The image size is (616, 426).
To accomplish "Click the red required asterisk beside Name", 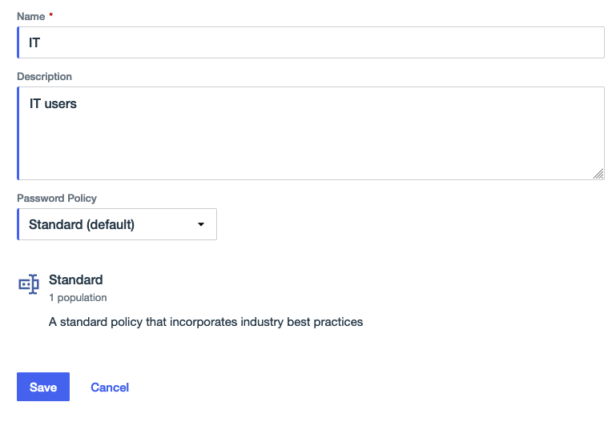I will point(51,16).
